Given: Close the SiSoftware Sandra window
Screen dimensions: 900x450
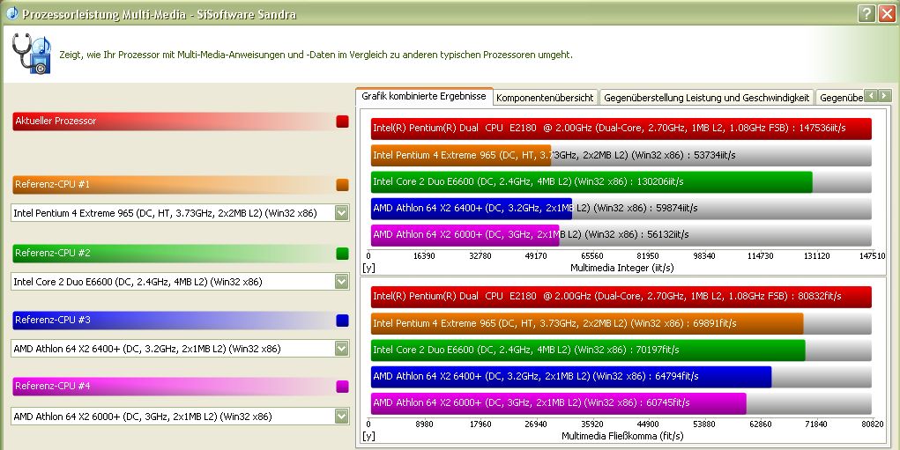Looking at the screenshot, I should (x=887, y=14).
